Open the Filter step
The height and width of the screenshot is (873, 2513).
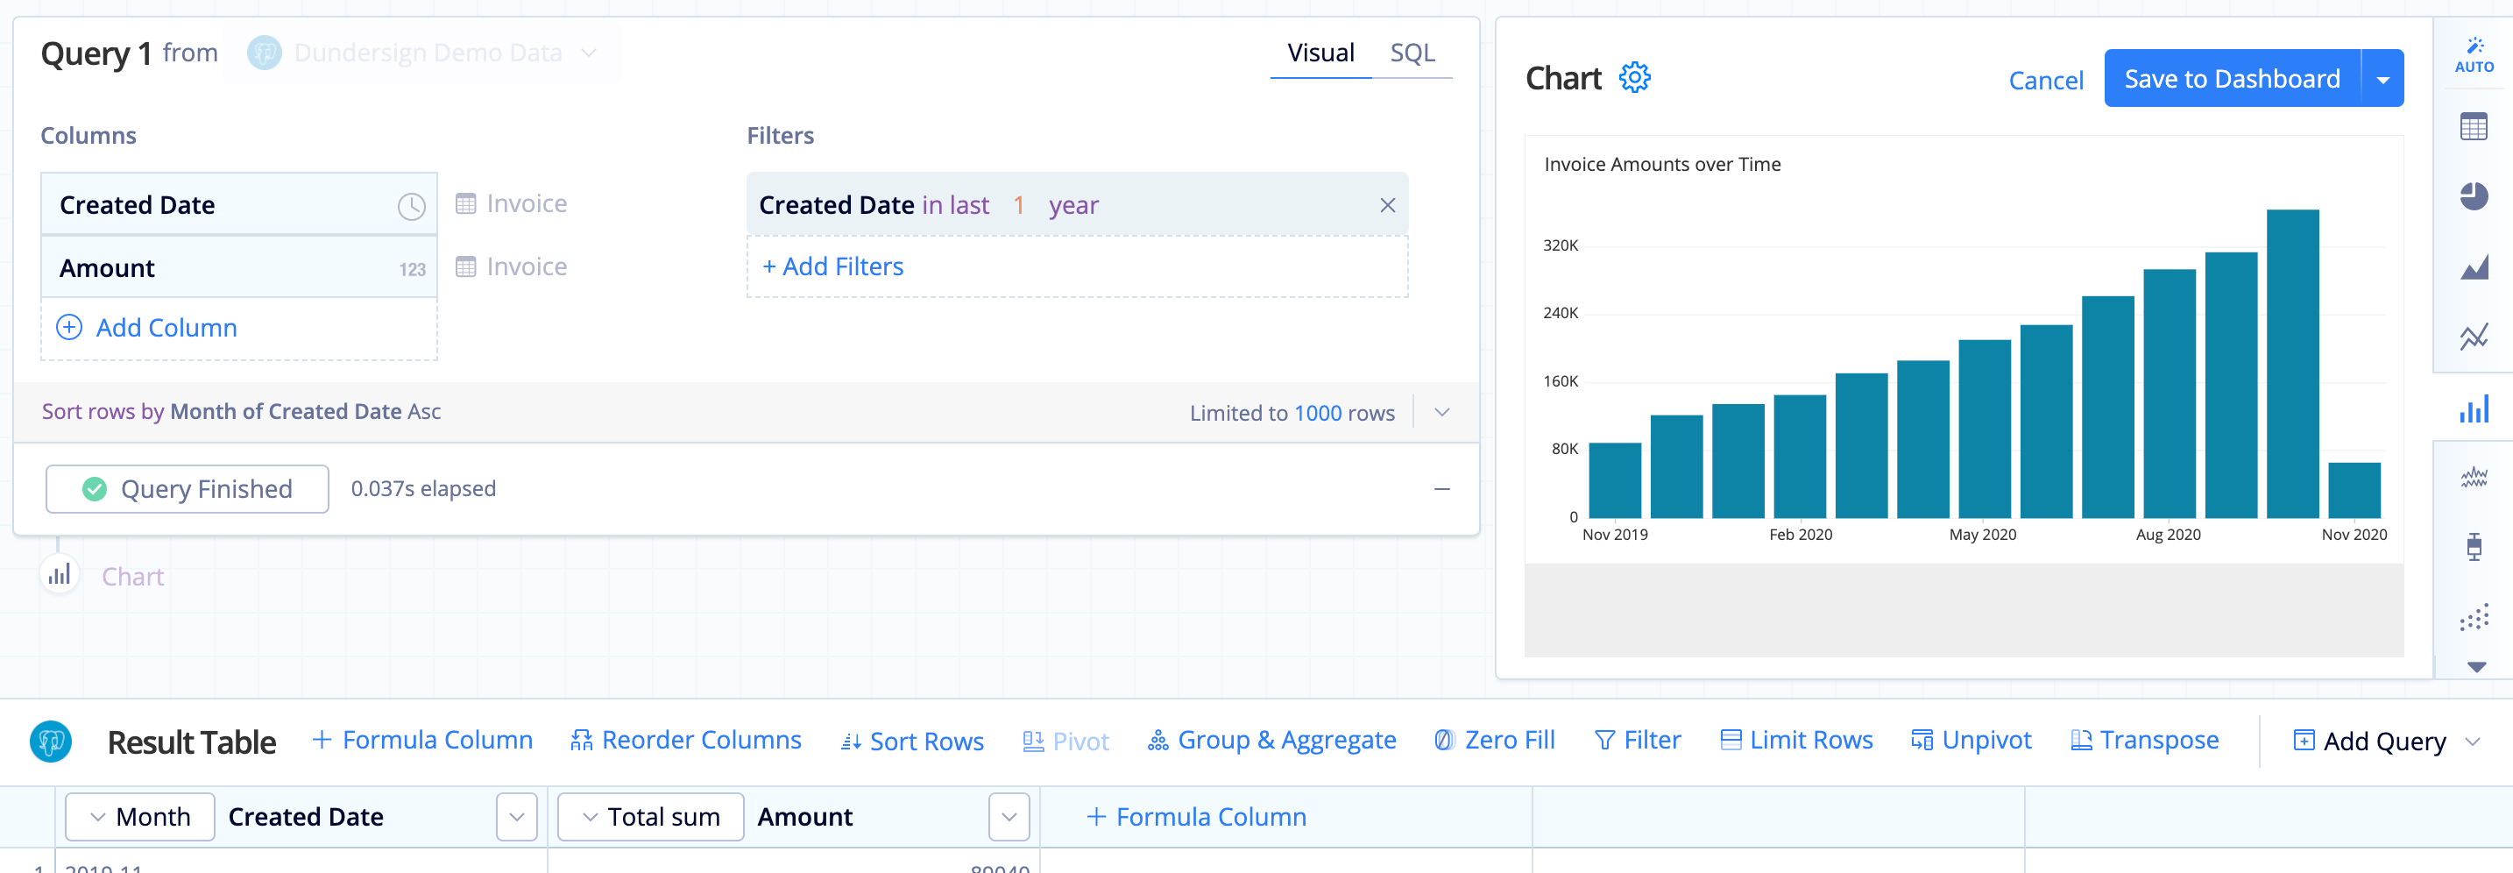[x=1637, y=741]
